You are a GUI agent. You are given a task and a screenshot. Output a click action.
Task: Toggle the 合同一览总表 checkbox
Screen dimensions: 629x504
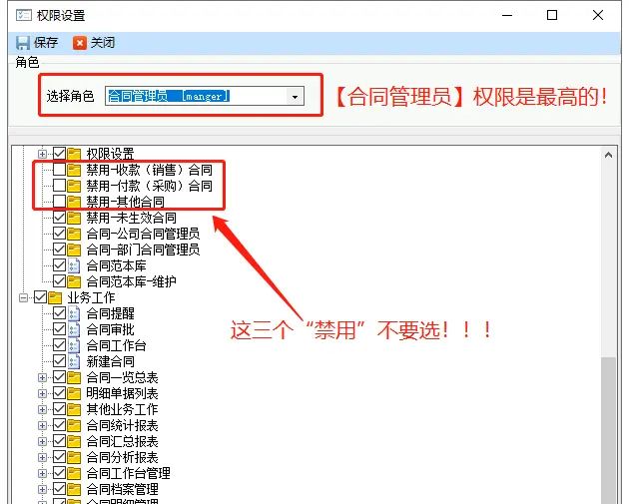(59, 377)
